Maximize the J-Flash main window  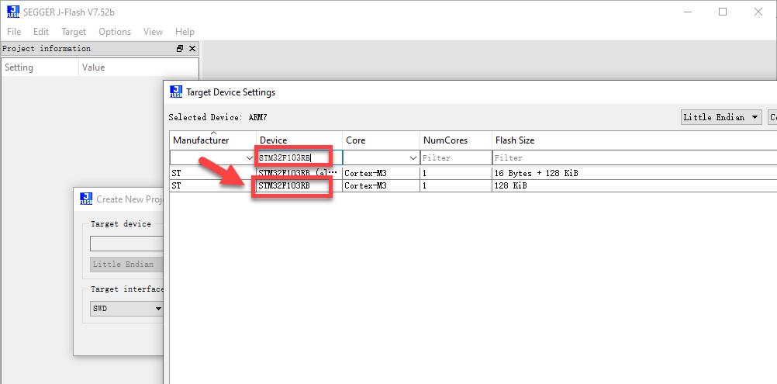723,12
